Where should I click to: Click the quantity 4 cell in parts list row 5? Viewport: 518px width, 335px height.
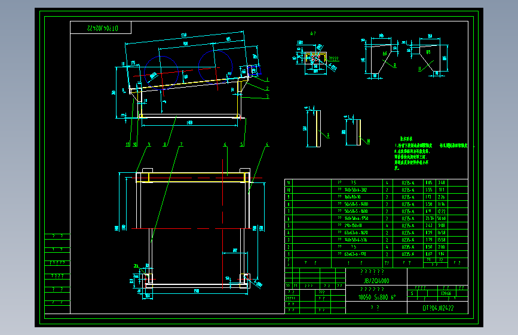click(387, 225)
